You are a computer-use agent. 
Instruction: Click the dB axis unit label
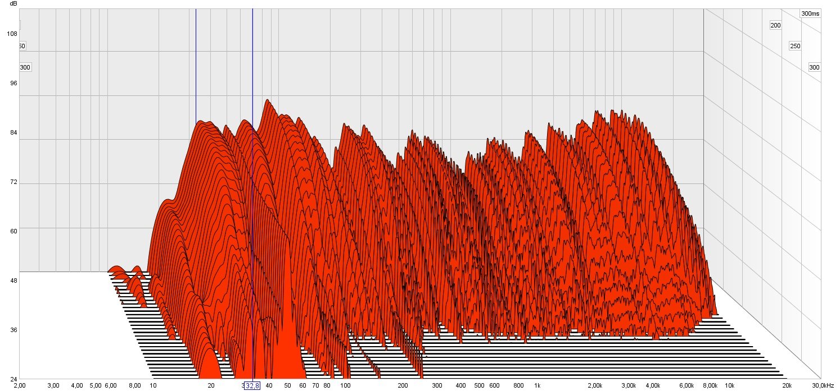point(13,4)
